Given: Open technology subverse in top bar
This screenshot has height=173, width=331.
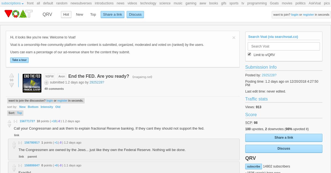Looking at the screenshot, I should click(x=148, y=3).
